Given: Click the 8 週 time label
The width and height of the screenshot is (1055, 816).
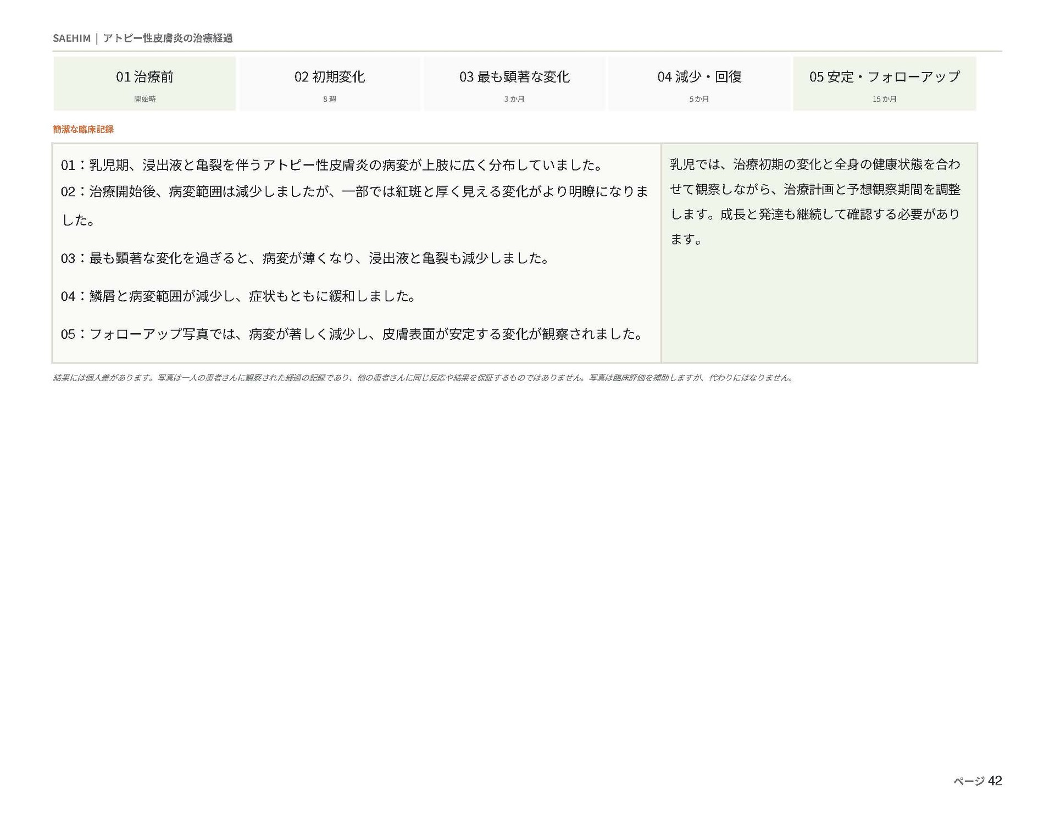Looking at the screenshot, I should point(330,99).
